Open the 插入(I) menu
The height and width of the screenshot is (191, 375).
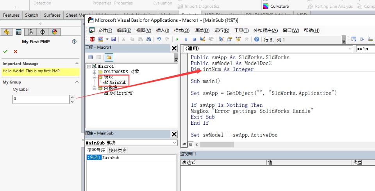pos(162,30)
